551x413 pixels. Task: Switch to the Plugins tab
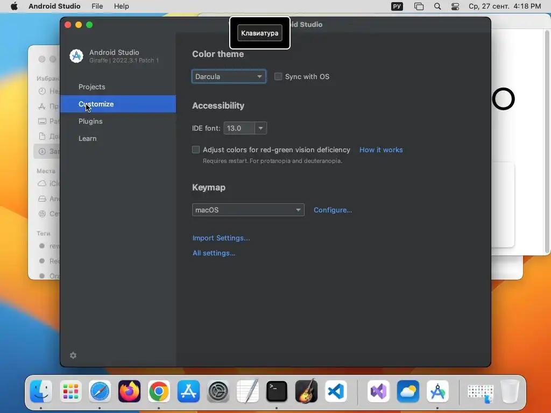(118, 121)
